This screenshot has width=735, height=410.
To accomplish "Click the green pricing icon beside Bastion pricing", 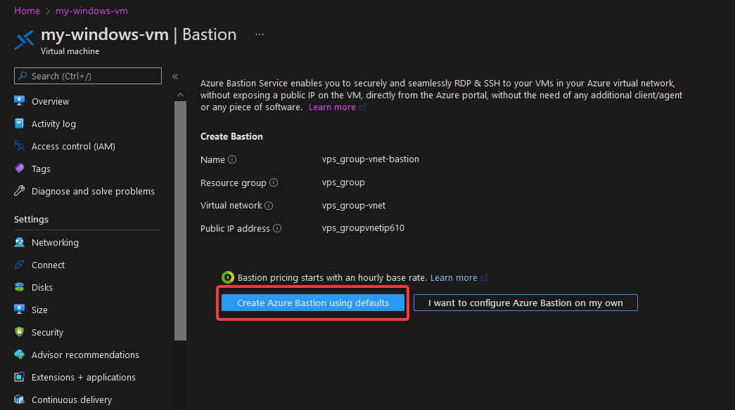I will 228,277.
